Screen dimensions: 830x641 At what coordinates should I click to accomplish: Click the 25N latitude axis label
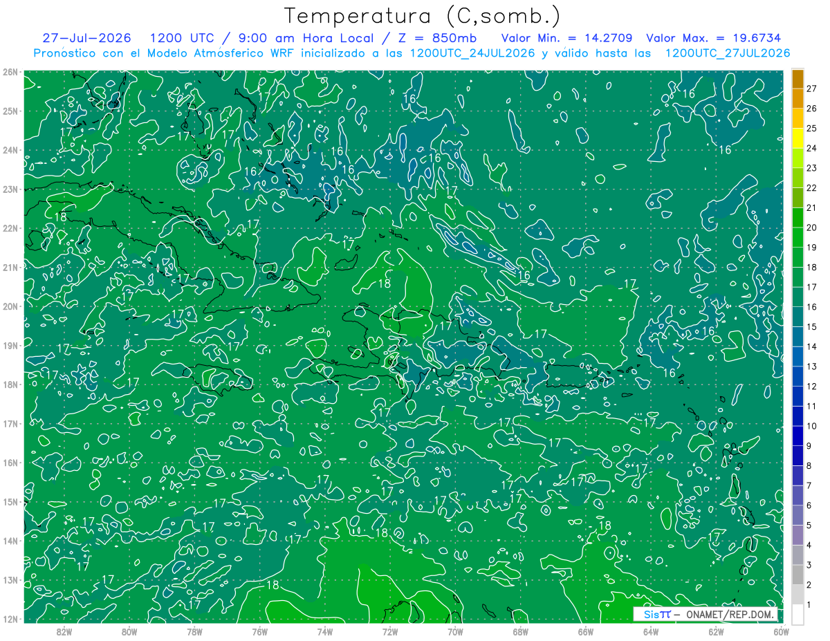10,111
